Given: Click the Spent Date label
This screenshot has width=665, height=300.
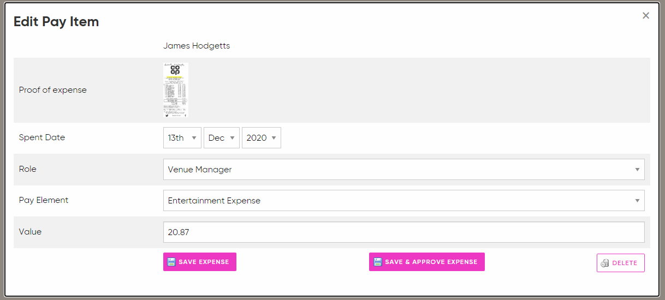Looking at the screenshot, I should coord(42,137).
